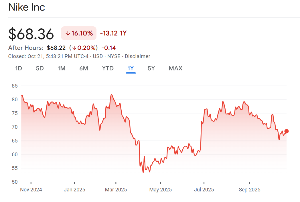Open the 6M chart view

tap(84, 68)
